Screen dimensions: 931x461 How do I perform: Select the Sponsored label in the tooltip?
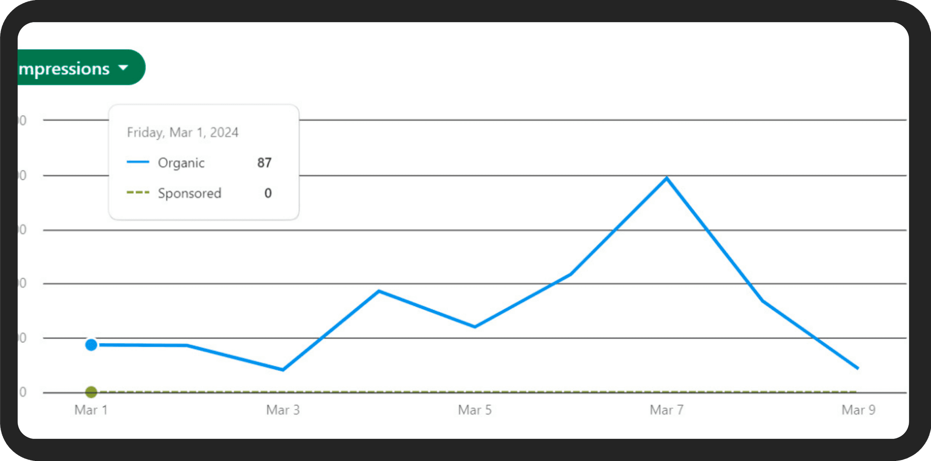pyautogui.click(x=190, y=193)
